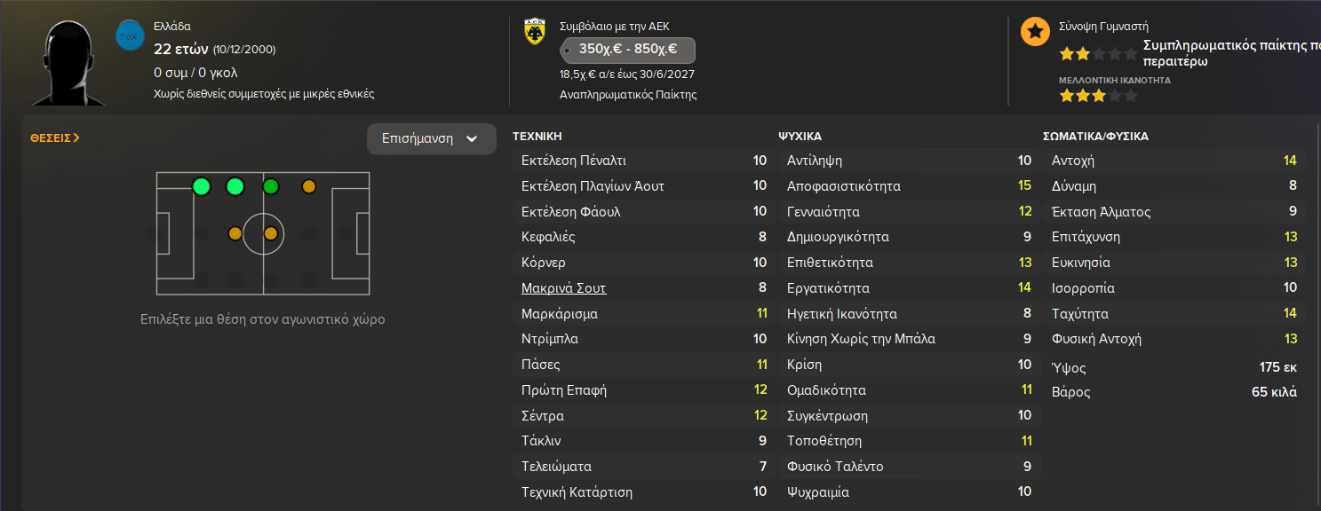Click the blue ΓαΧ nationality badge
Image resolution: width=1321 pixels, height=511 pixels.
130,35
